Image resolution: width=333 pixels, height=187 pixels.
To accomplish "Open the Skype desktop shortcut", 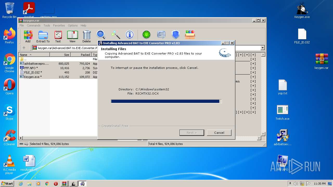I will (9, 112).
